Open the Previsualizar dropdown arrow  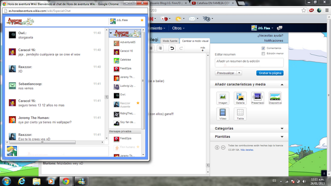[x=239, y=73]
